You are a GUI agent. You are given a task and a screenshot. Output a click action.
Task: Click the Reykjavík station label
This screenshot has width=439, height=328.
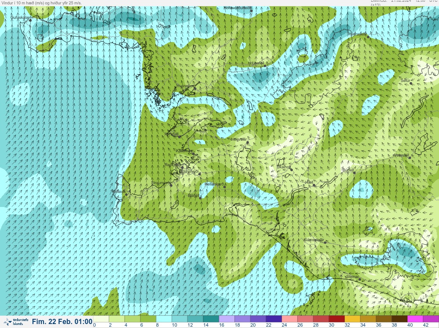point(173,165)
